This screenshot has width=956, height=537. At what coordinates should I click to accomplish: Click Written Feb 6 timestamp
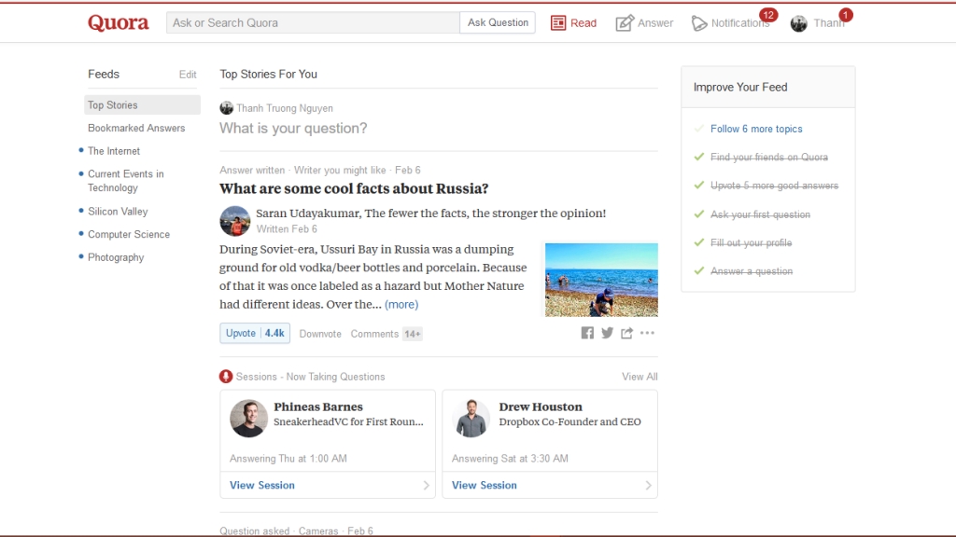click(x=287, y=229)
